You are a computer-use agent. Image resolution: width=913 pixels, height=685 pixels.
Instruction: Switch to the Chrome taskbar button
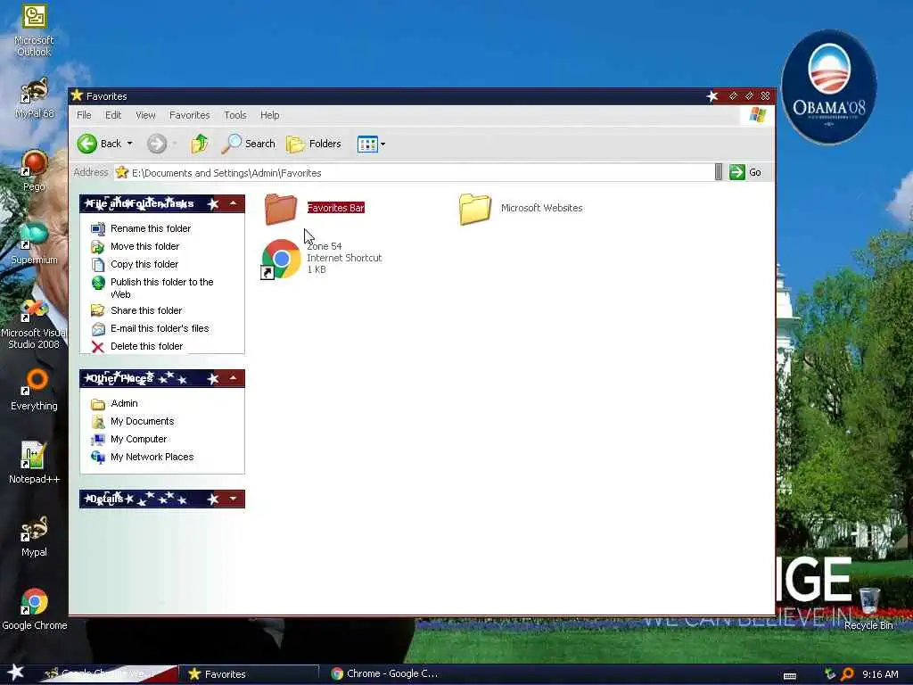[x=387, y=674]
